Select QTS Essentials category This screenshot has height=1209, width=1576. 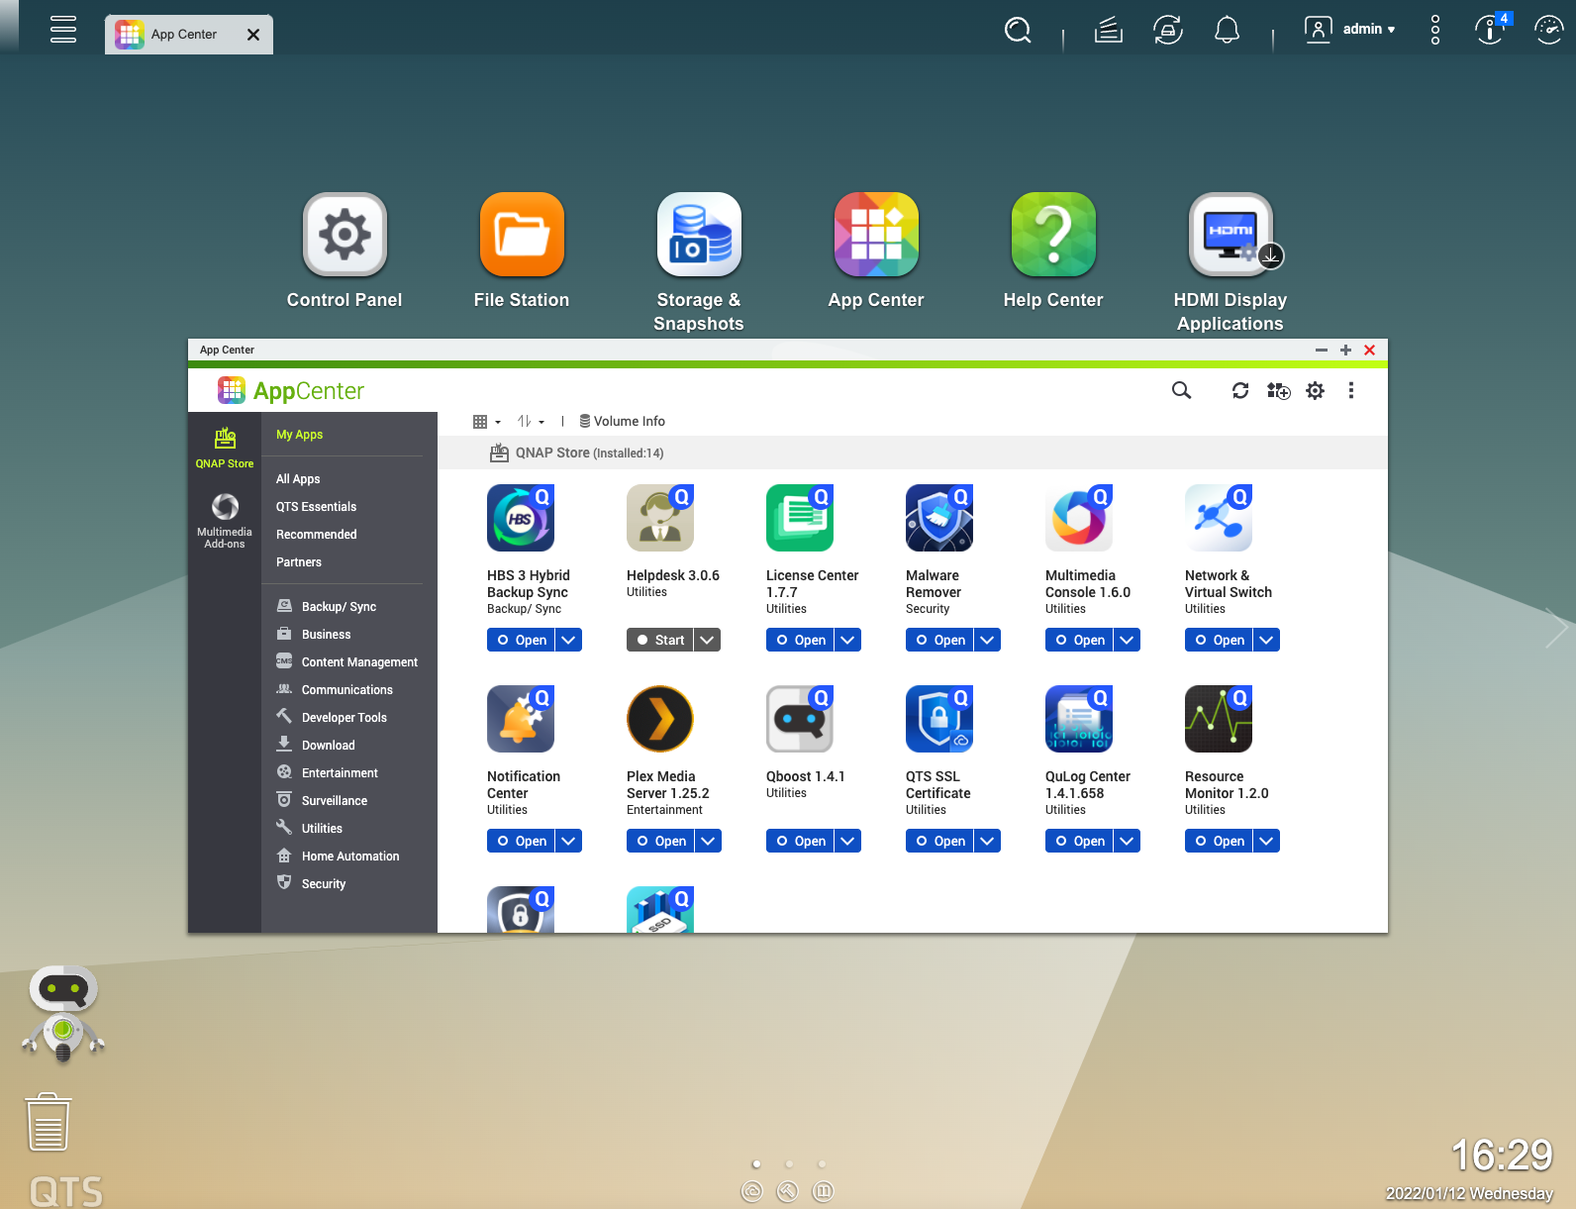(316, 507)
